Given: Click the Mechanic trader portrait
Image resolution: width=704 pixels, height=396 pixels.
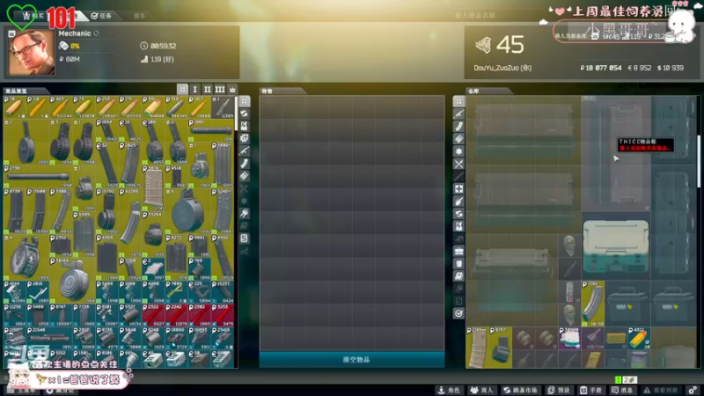Looking at the screenshot, I should [31, 52].
